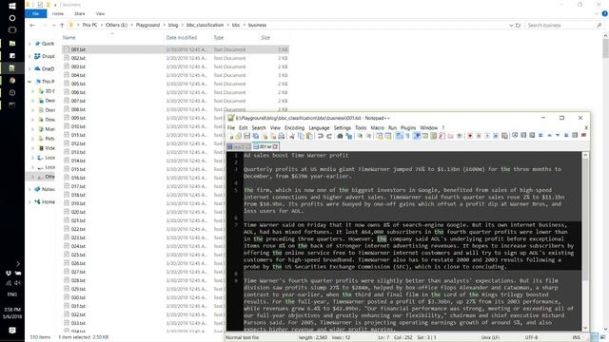Open the recent locations dropdown arrow
This screenshot has height=342, width=609.
pos(54,26)
